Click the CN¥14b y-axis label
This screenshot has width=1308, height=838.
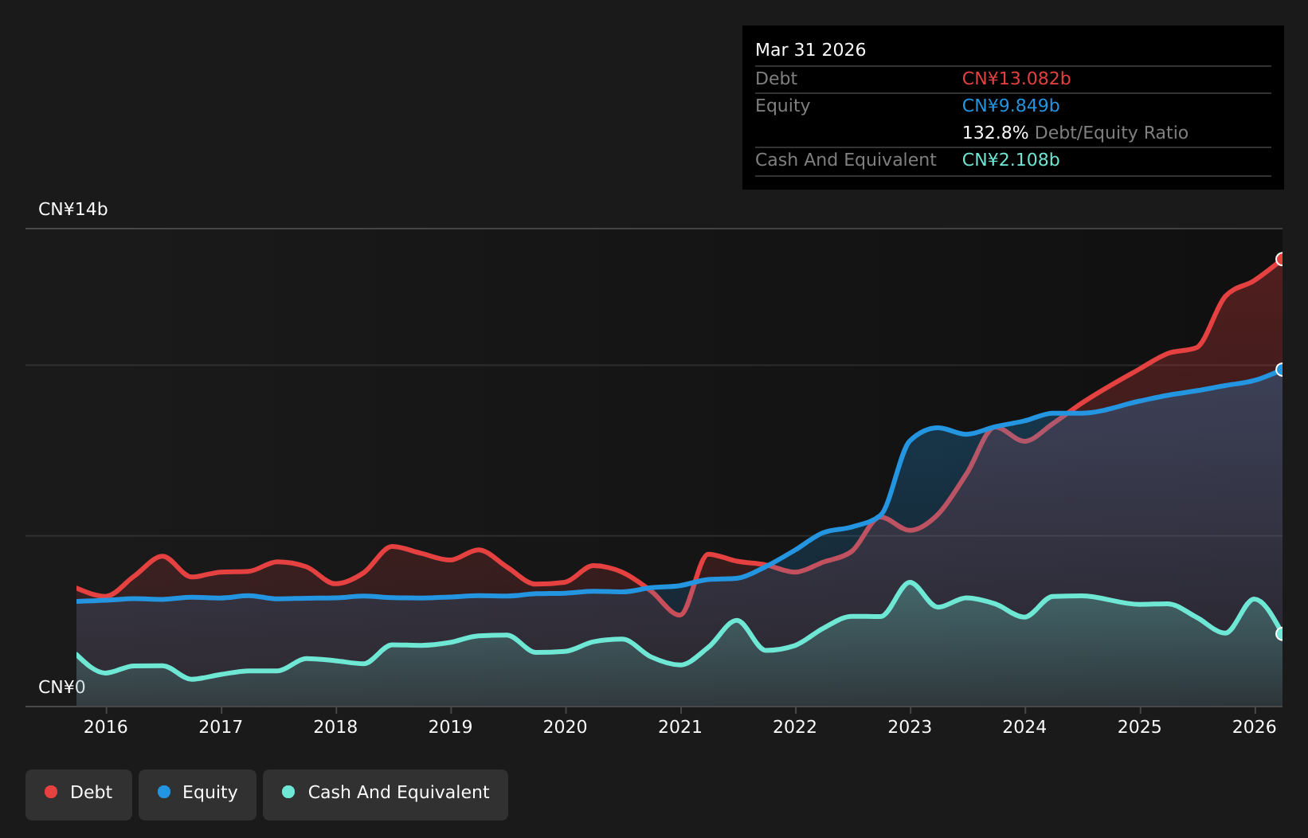point(73,209)
